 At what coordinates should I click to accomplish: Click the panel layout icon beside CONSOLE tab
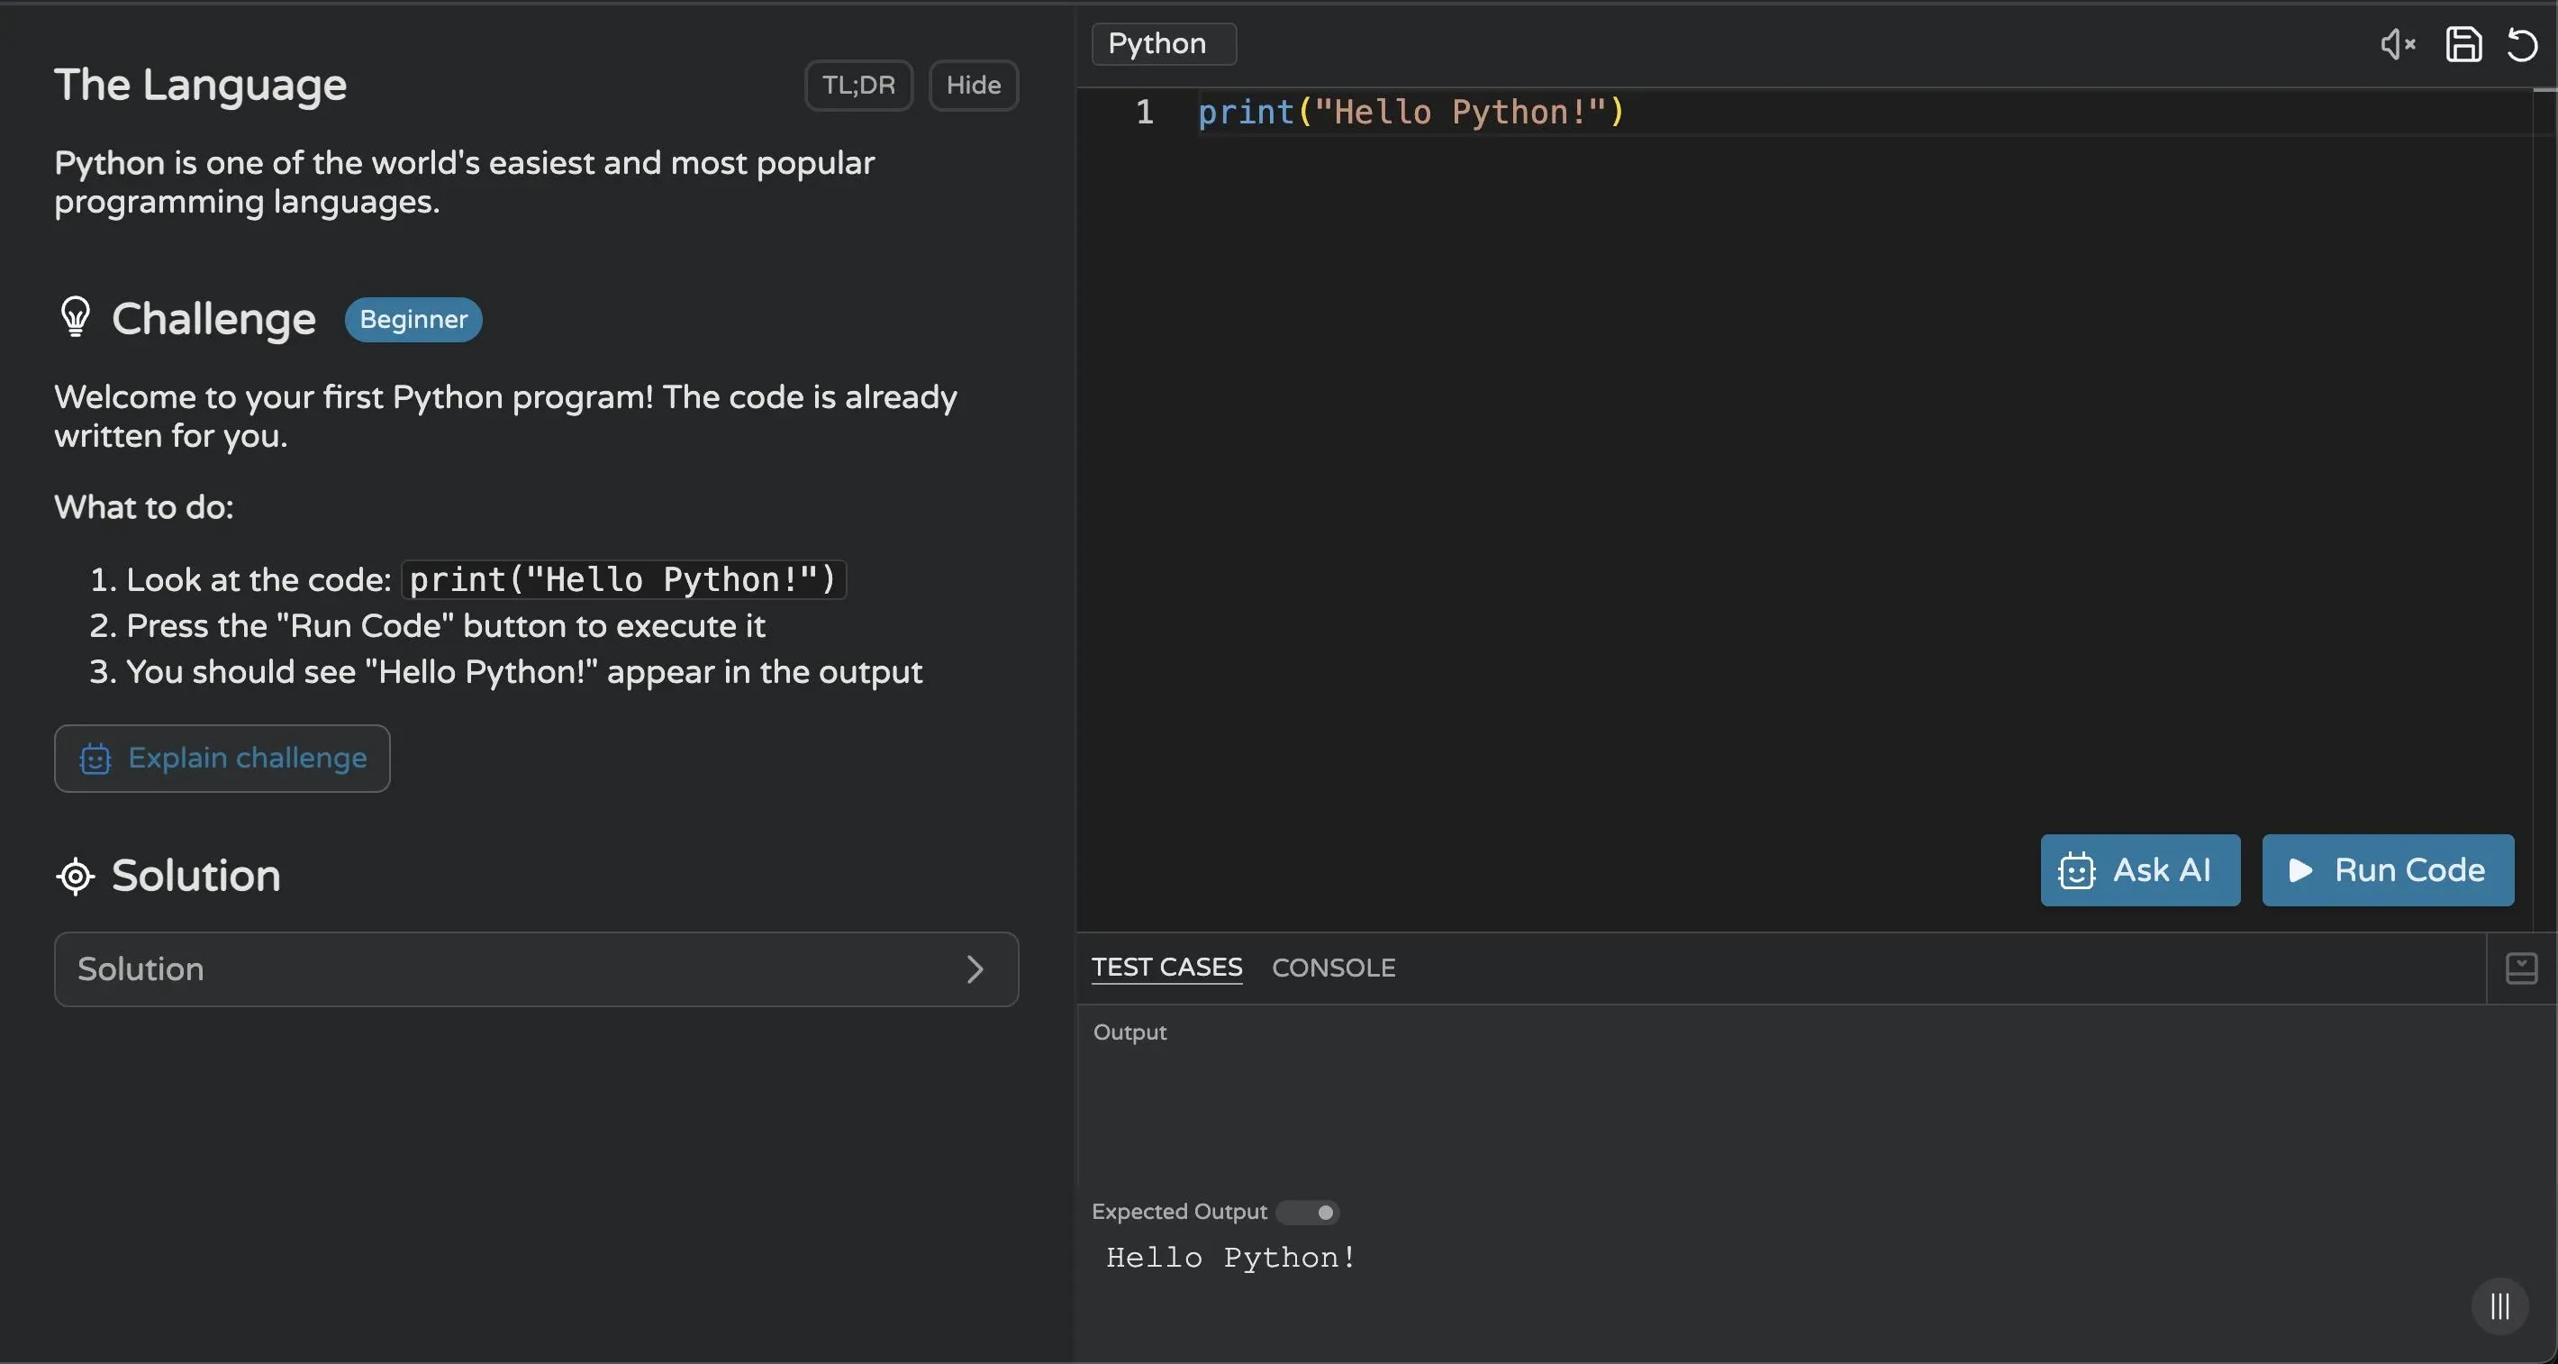(2520, 968)
